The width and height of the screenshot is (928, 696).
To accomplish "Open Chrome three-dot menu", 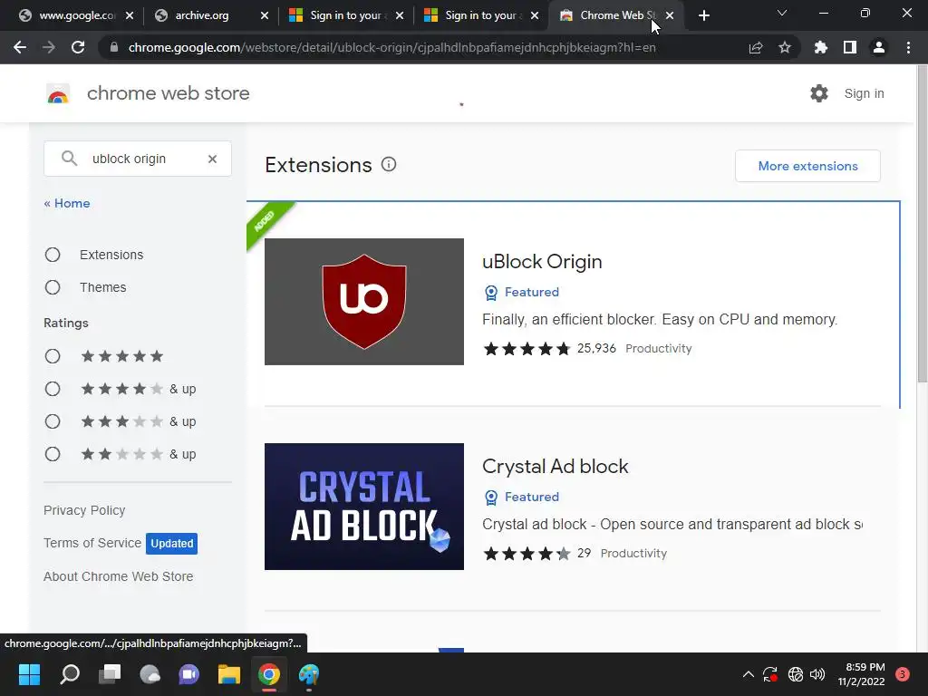I will (908, 47).
